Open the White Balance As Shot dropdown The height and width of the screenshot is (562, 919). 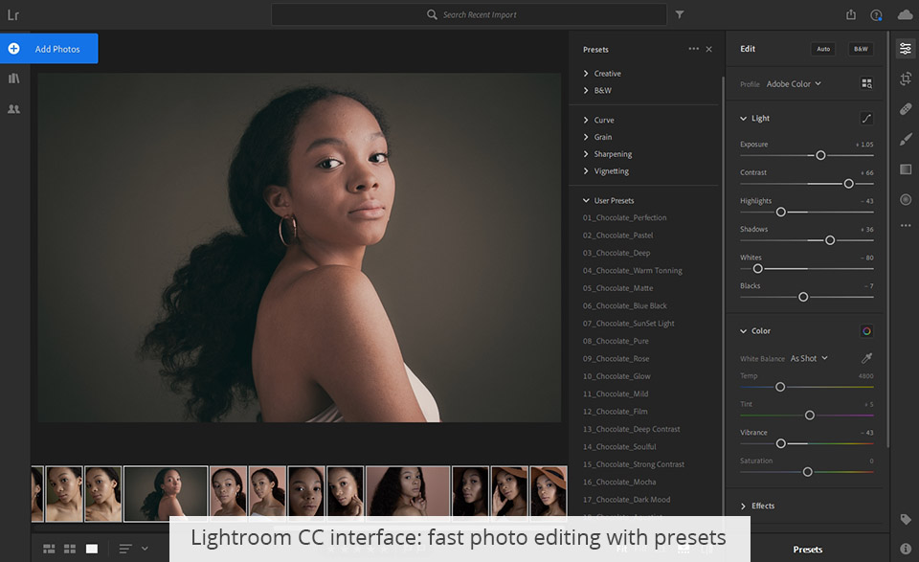tap(809, 357)
